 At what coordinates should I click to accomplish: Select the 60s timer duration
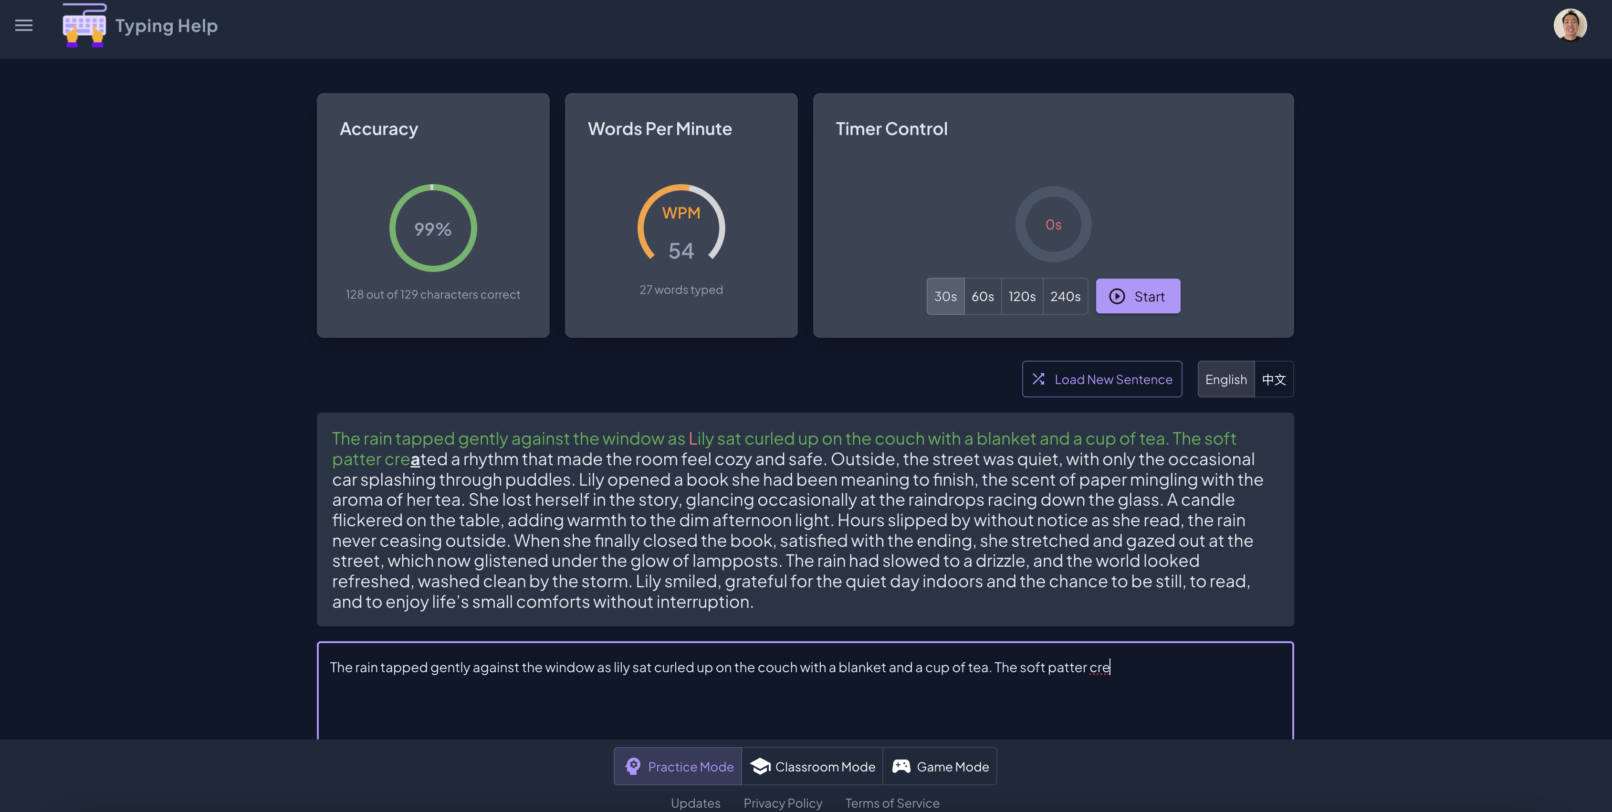point(983,296)
